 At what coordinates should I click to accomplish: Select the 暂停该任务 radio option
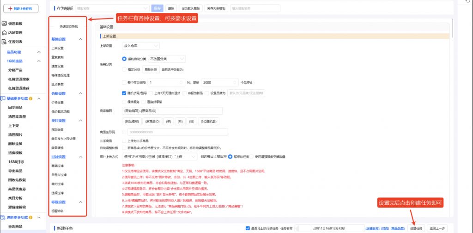click(230, 157)
